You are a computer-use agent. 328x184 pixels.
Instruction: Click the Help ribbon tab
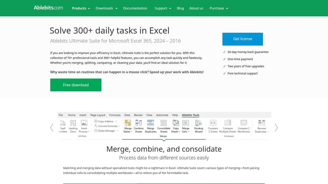[x=175, y=115]
